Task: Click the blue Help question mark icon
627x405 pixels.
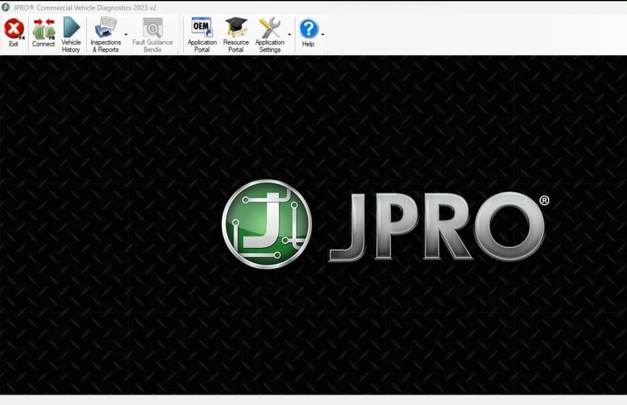Action: (x=307, y=27)
